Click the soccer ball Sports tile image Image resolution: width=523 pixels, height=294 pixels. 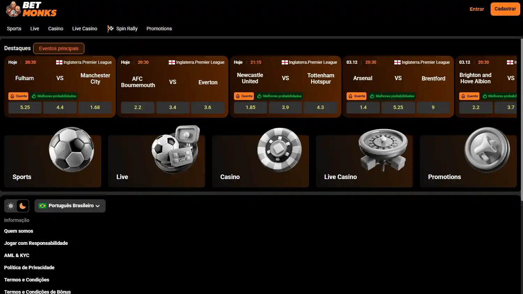(x=71, y=149)
